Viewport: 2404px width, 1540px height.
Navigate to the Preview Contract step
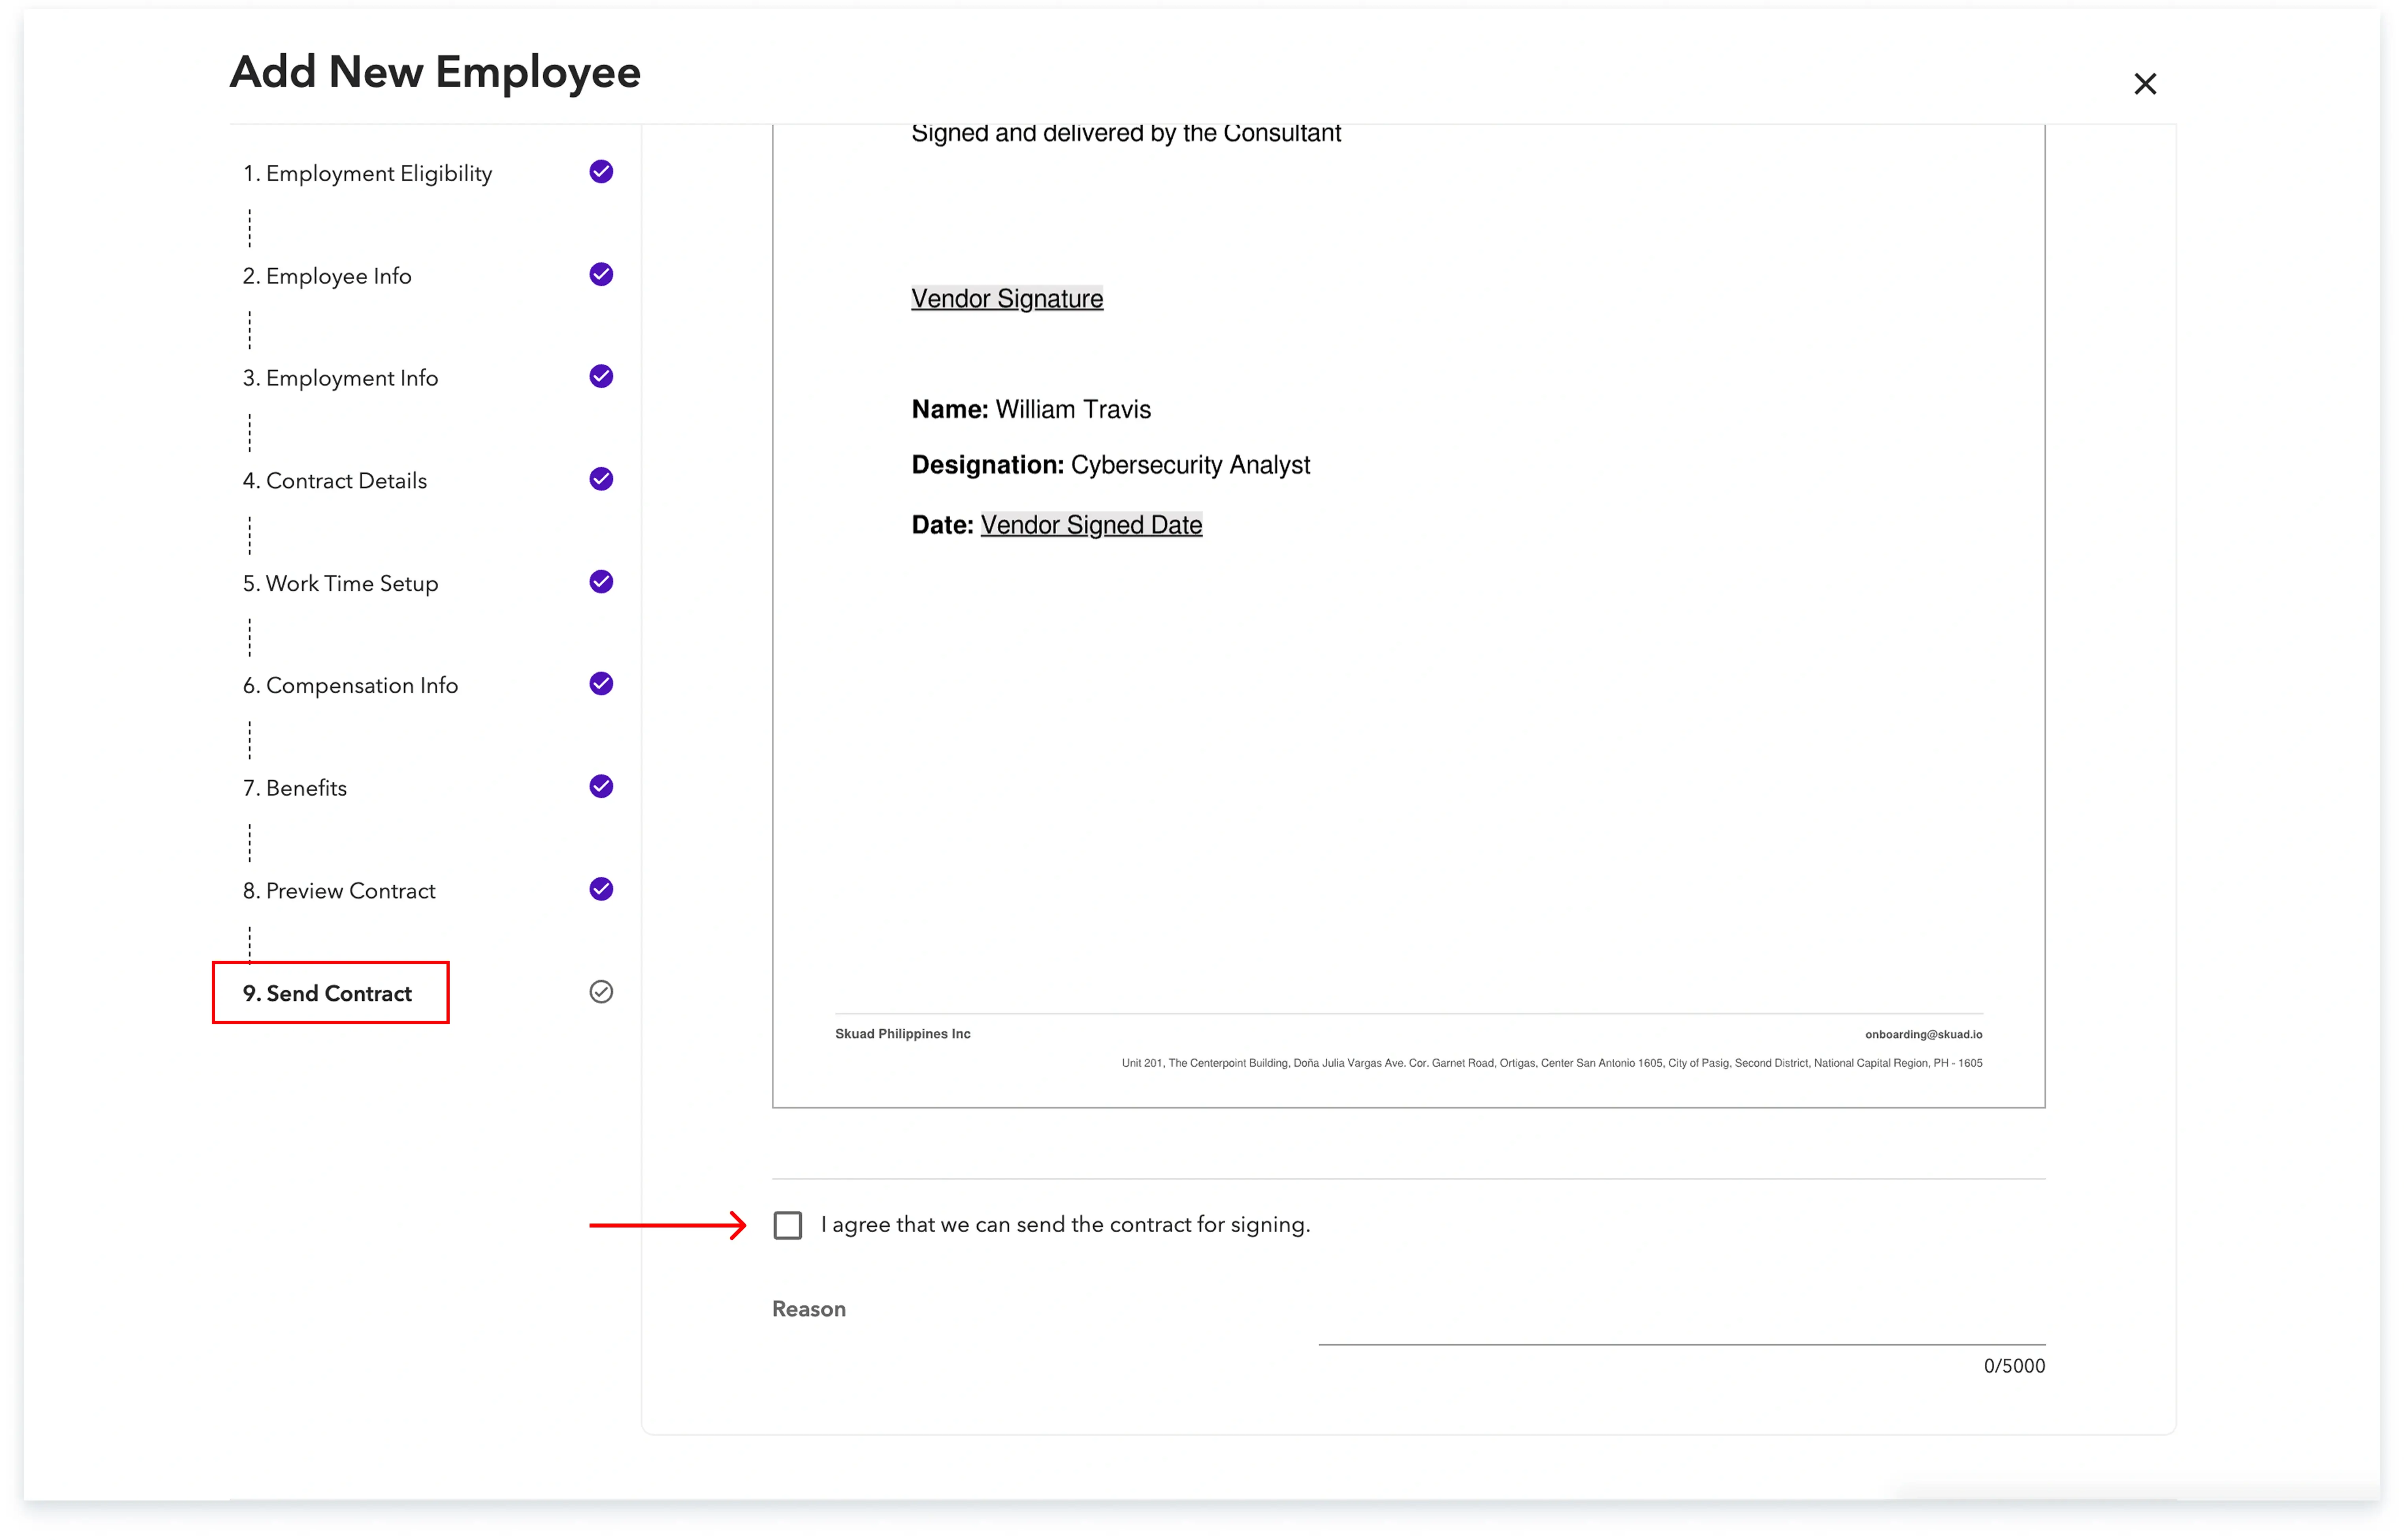tap(339, 891)
